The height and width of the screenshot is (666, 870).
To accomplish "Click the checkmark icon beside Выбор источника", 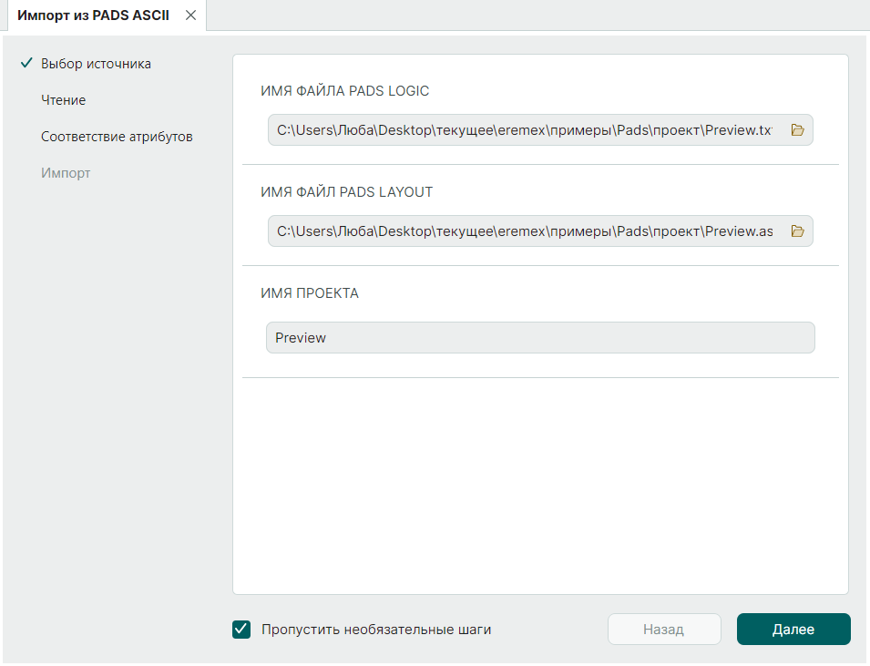I will [26, 64].
